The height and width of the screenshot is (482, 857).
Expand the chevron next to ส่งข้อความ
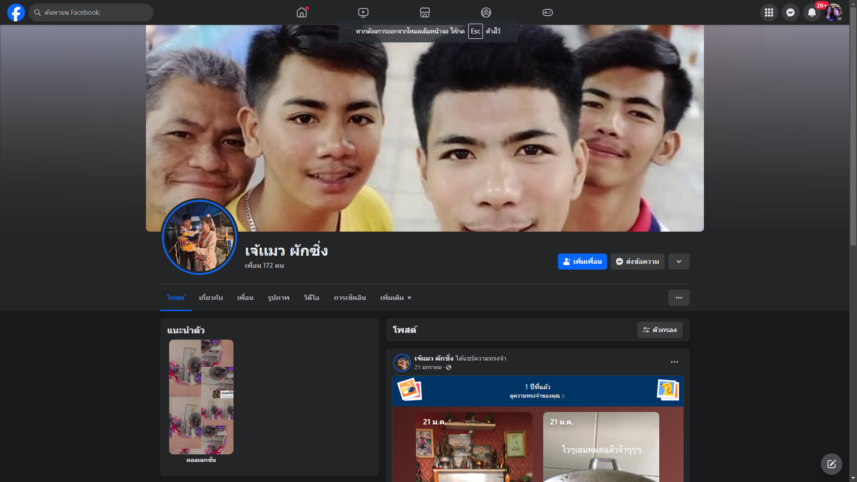[679, 262]
